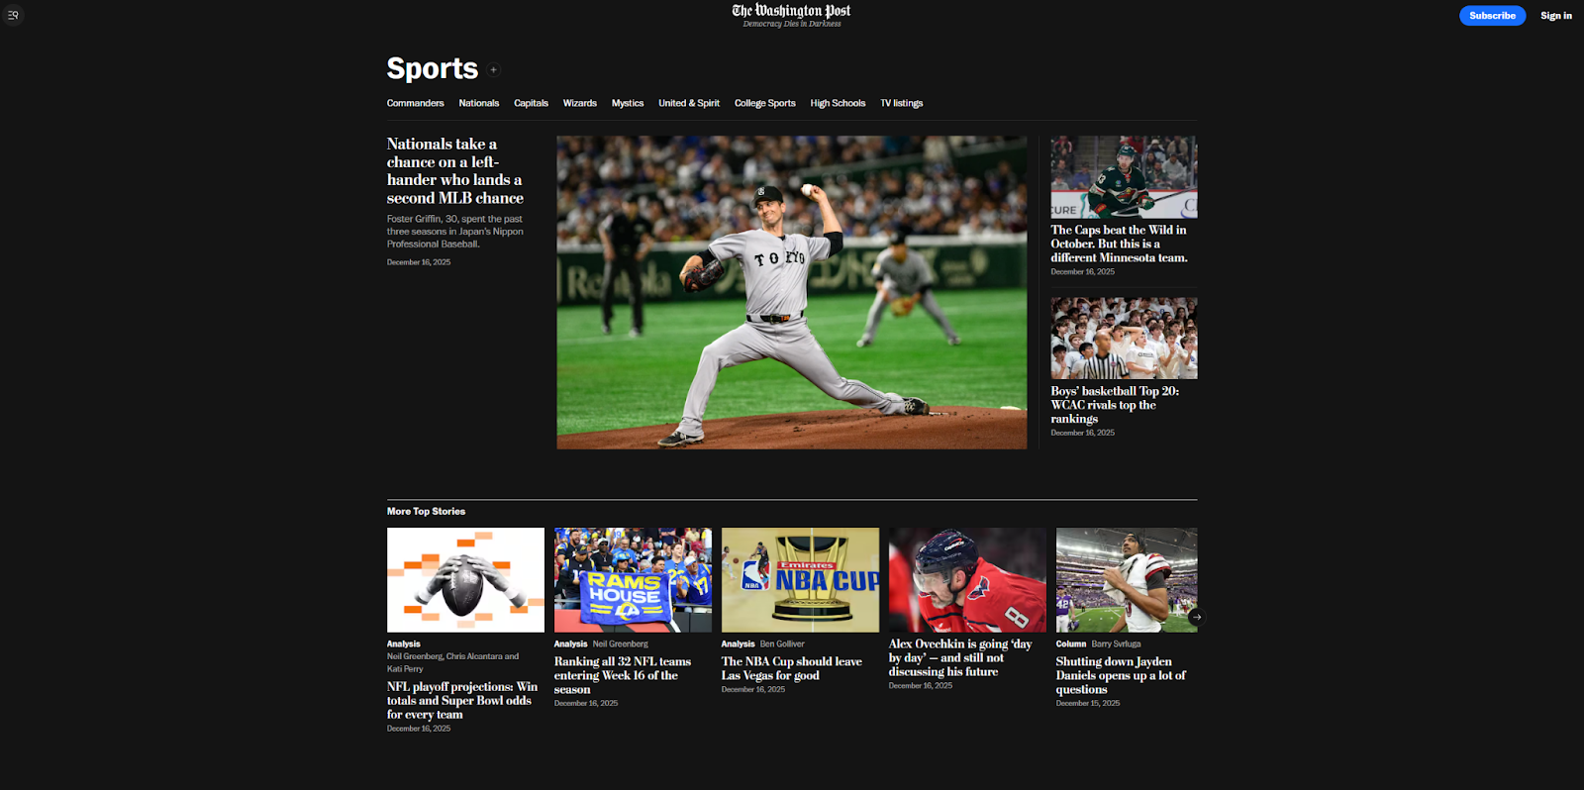Advance More Top Stories carousel arrow
Image resolution: width=1584 pixels, height=790 pixels.
(1196, 617)
